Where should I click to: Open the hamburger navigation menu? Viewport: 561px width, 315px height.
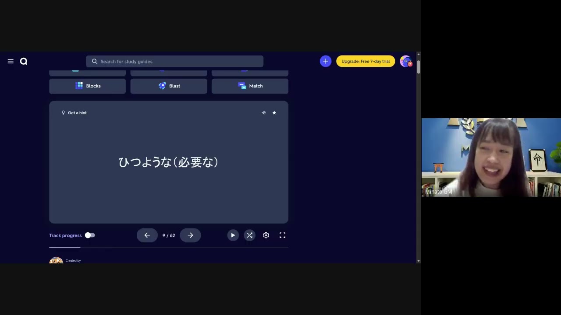11,61
